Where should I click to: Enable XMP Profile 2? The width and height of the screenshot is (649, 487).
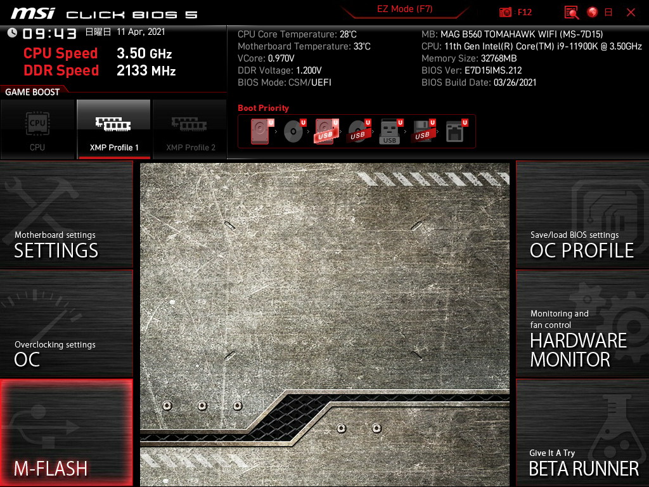pyautogui.click(x=190, y=129)
